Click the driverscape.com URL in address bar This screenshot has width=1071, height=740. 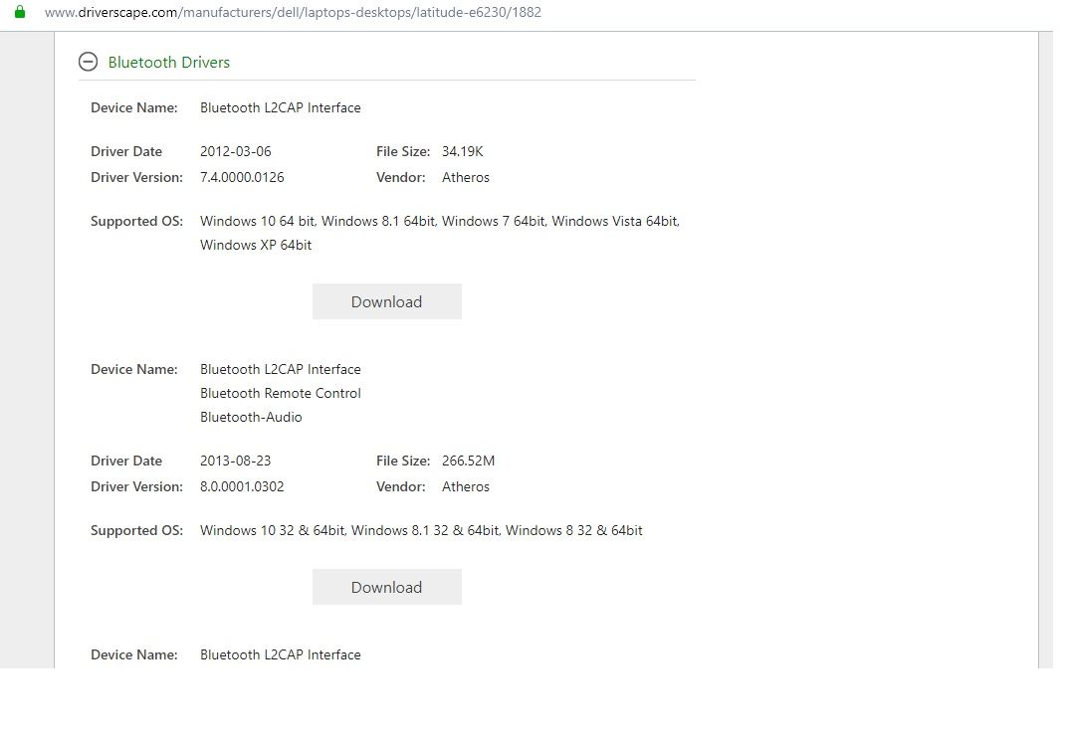(293, 12)
